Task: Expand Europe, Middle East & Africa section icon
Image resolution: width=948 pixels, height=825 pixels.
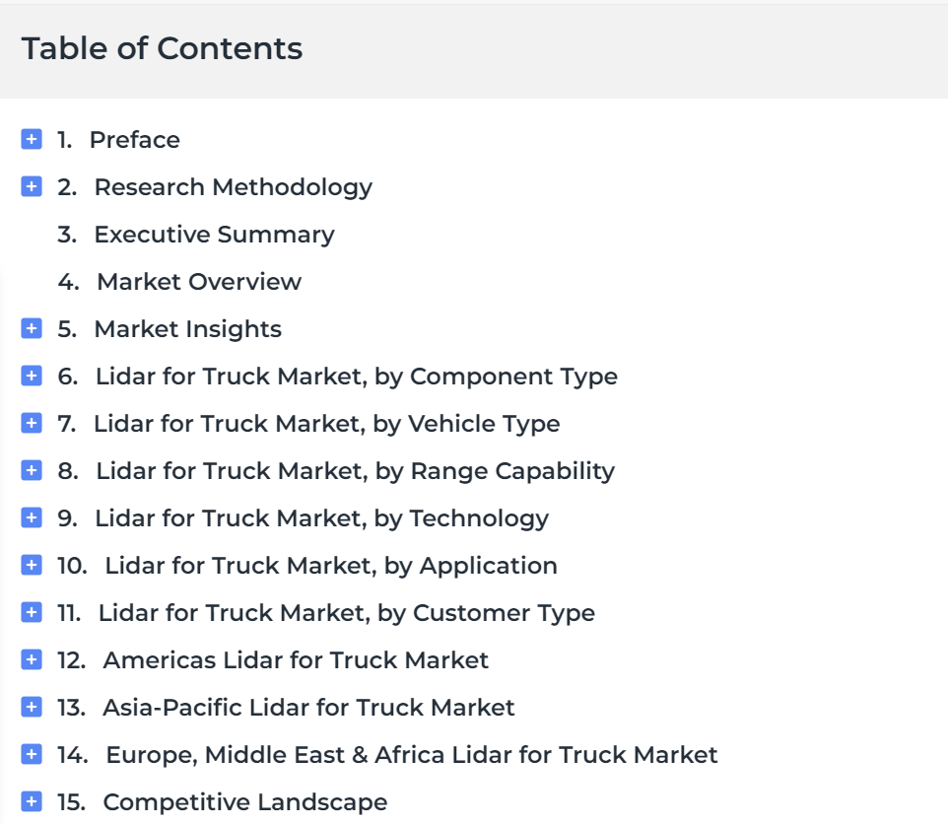Action: point(32,754)
